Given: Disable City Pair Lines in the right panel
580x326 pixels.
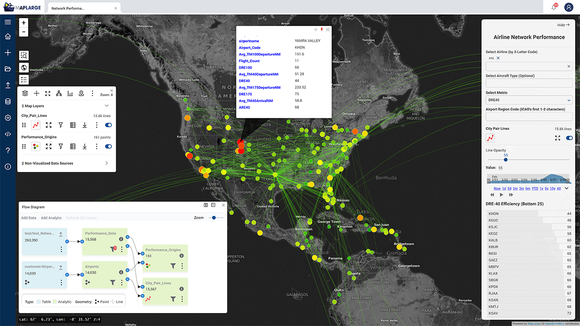Looking at the screenshot, I should tap(569, 138).
